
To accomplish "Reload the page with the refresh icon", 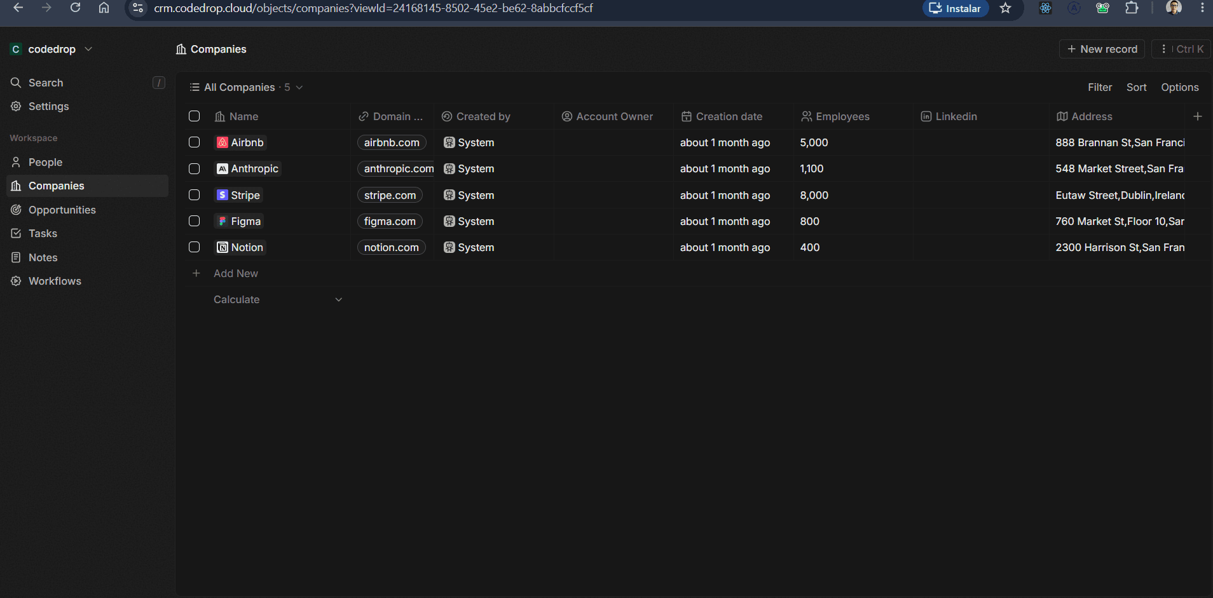I will 75,8.
